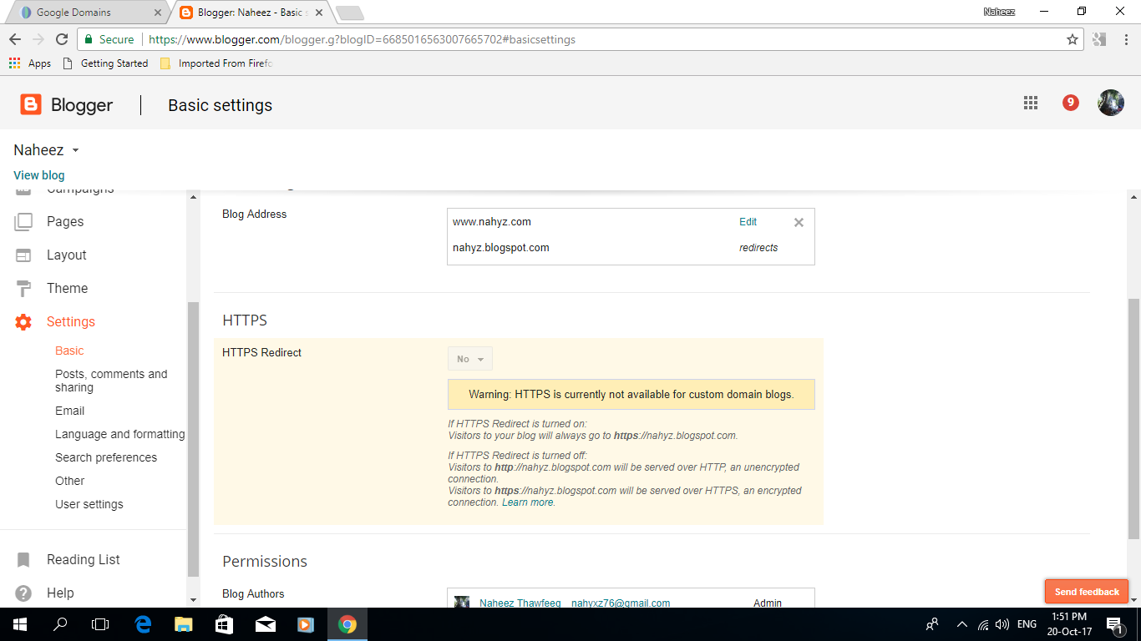
Task: Close the Google Domains tab
Action: [158, 13]
